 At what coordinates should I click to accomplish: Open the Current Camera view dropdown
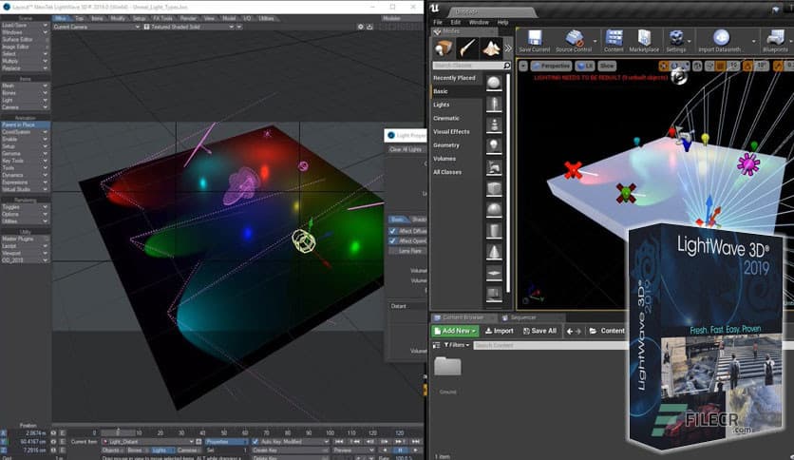tap(96, 27)
